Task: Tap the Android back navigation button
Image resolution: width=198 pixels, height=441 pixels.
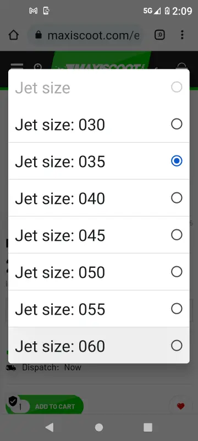Action: click(50, 427)
